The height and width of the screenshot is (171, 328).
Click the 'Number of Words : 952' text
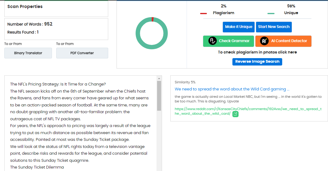pos(30,24)
